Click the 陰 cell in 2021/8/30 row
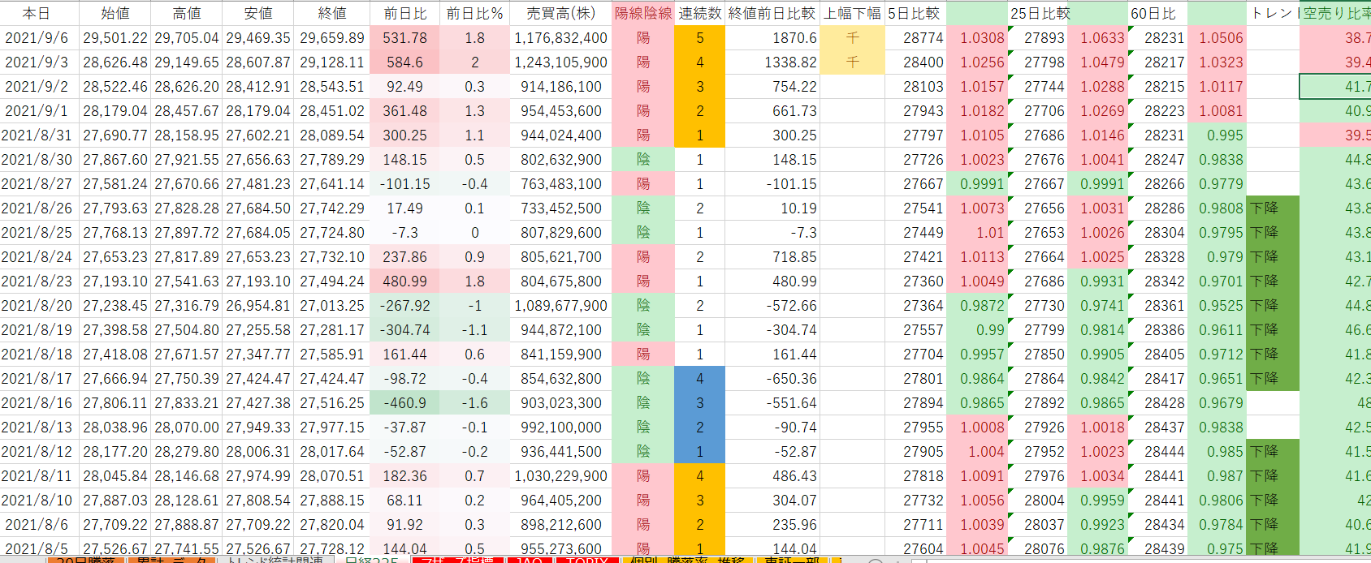1371x563 pixels. (x=643, y=159)
